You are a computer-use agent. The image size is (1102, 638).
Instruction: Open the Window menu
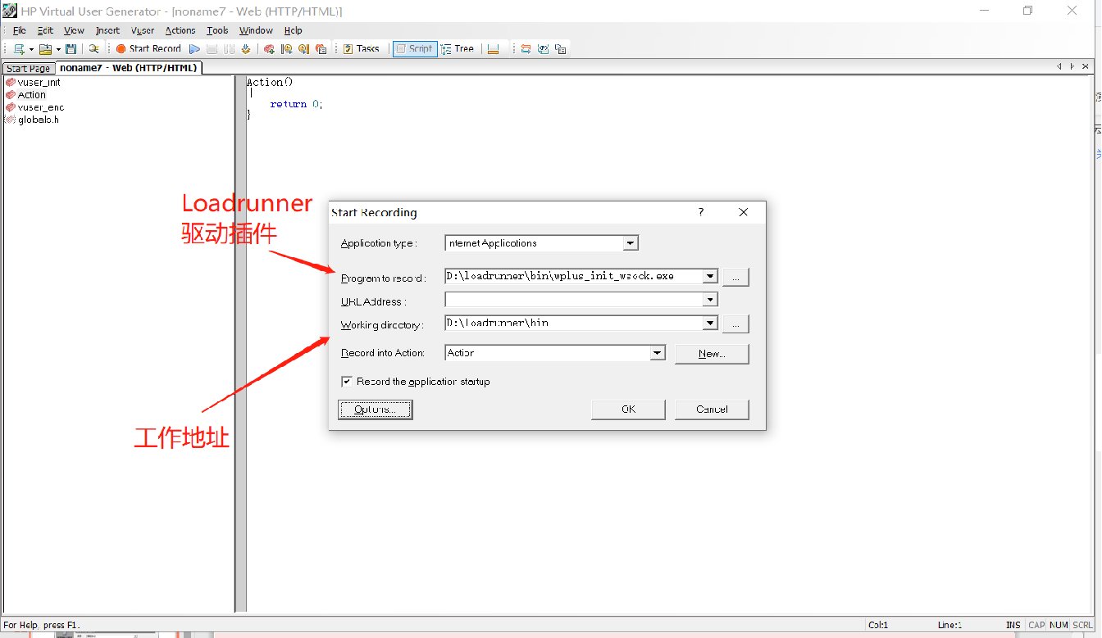point(256,30)
